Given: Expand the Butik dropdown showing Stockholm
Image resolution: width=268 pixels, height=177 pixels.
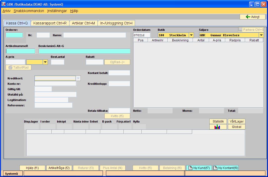Looking at the screenshot, I should point(191,35).
